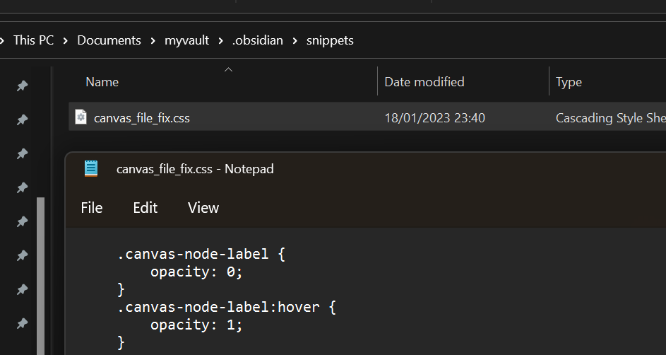Open .obsidian folder from breadcrumb path
The width and height of the screenshot is (666, 355).
(258, 40)
